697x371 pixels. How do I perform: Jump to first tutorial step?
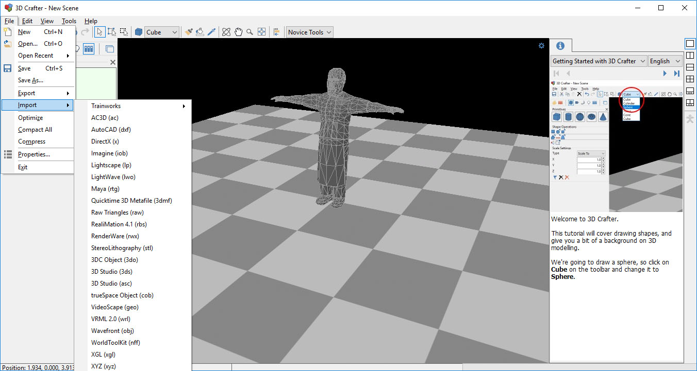pos(556,74)
